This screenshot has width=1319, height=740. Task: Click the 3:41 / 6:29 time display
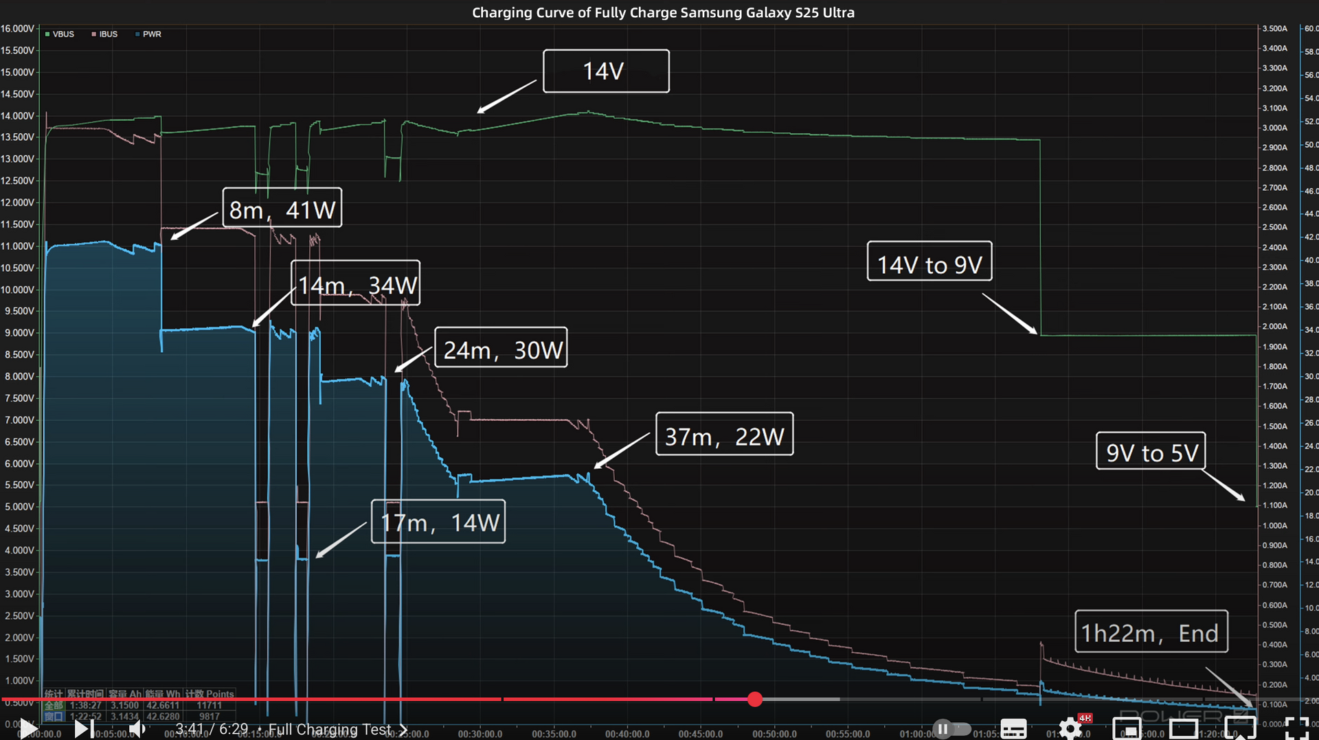click(x=212, y=729)
